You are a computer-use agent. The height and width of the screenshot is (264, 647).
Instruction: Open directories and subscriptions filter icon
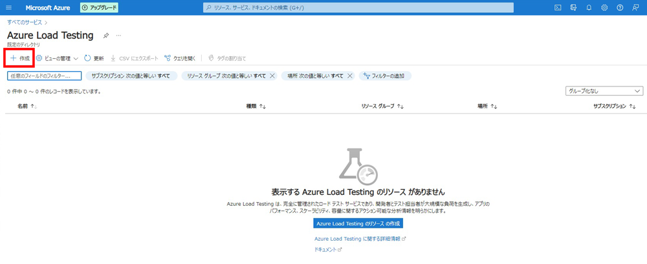[x=573, y=8]
